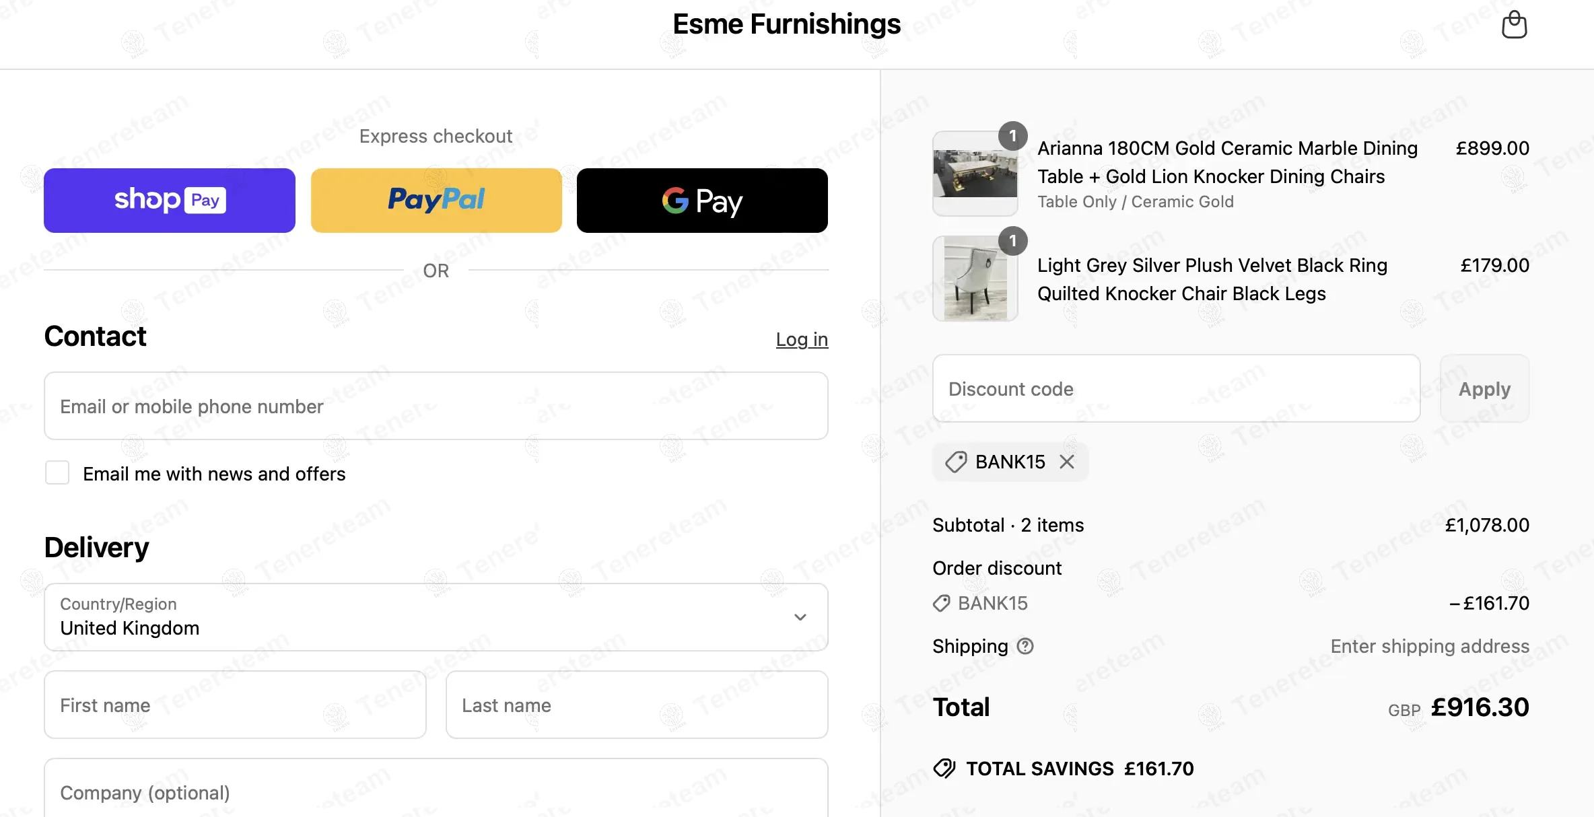This screenshot has width=1594, height=817.
Task: Remove the BANK15 discount code tag
Action: pos(1067,462)
